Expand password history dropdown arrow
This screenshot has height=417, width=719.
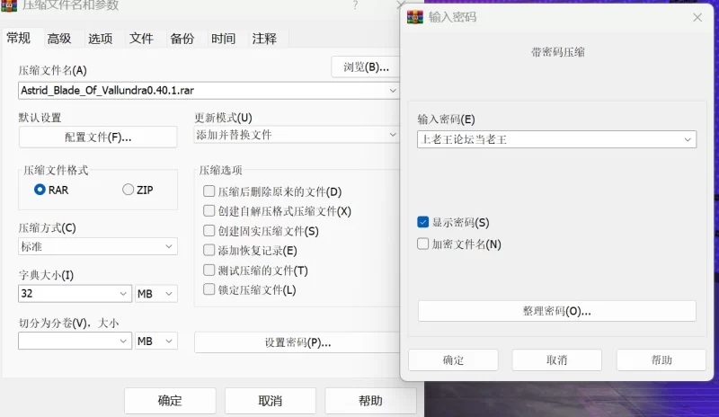688,139
